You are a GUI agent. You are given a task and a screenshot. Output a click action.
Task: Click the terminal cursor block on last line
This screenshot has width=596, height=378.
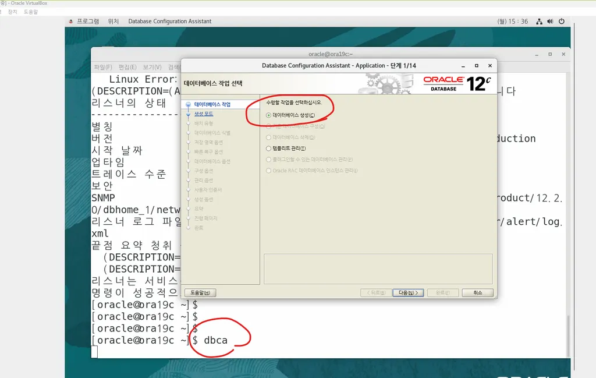coord(94,352)
